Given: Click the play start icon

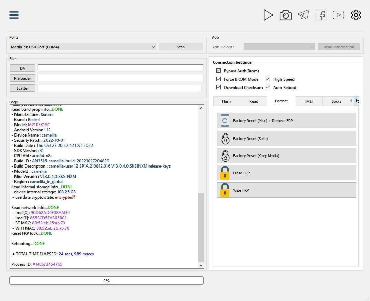Looking at the screenshot, I should [268, 15].
